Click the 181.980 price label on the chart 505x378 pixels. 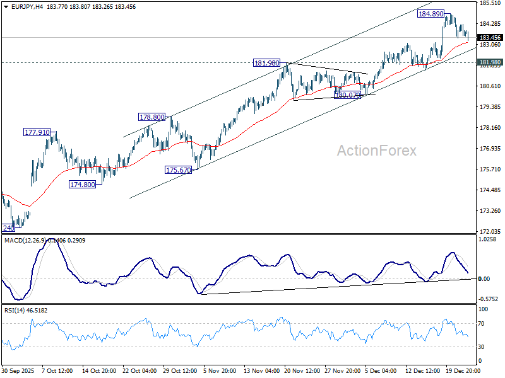point(265,63)
